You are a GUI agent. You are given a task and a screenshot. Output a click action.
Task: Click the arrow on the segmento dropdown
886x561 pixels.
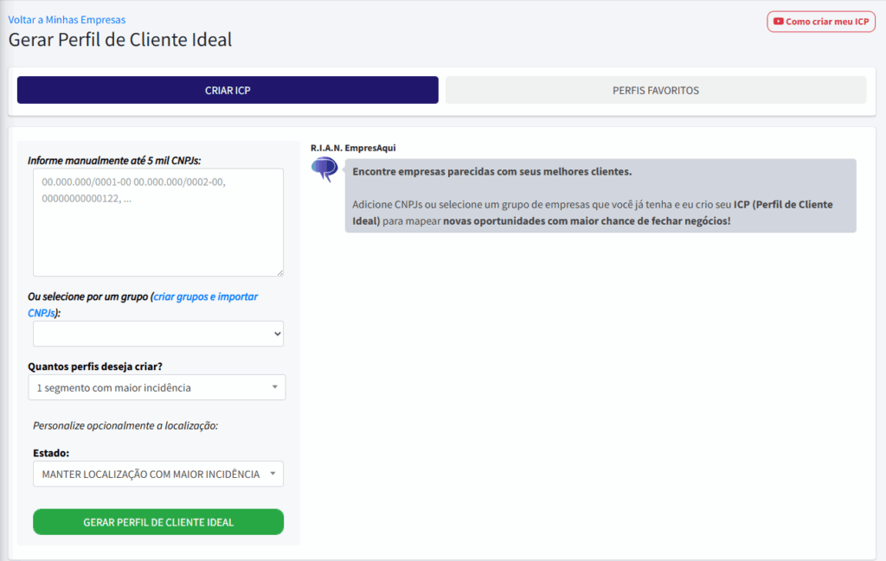pos(274,387)
